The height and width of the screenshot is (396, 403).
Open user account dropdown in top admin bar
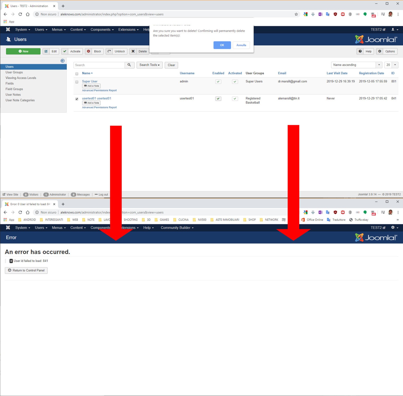395,30
